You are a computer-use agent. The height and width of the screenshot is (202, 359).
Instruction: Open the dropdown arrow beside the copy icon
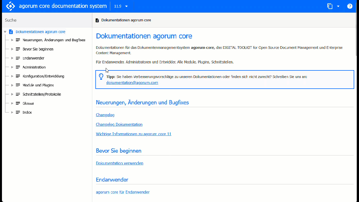pyautogui.click(x=338, y=6)
